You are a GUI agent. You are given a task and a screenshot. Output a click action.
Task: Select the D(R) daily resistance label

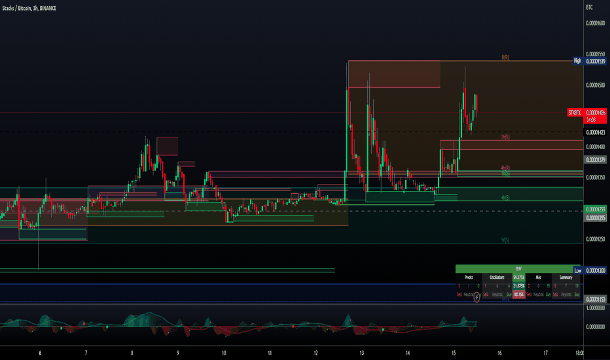(x=505, y=58)
